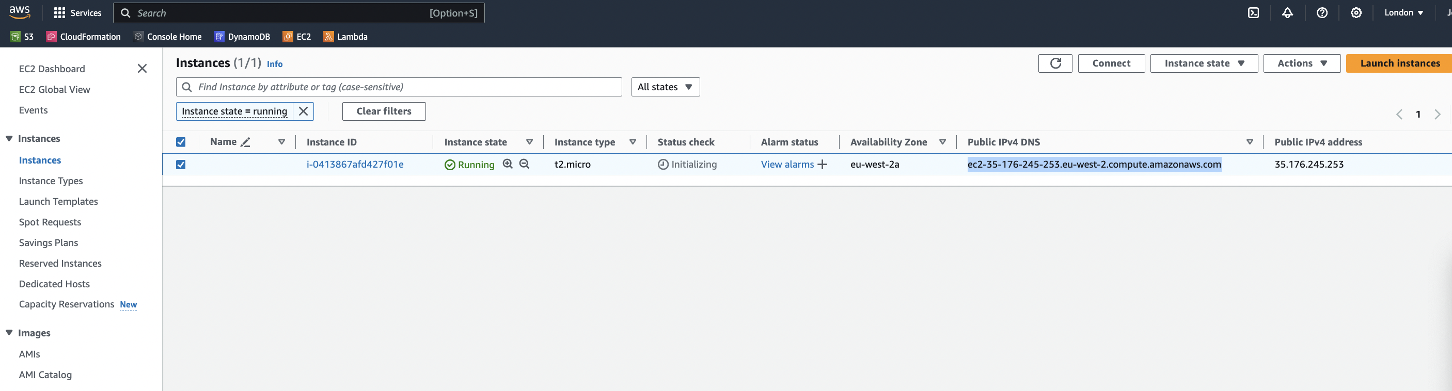Close the EC2 navigation sidebar
Screen dimensions: 1452x391
pos(142,69)
